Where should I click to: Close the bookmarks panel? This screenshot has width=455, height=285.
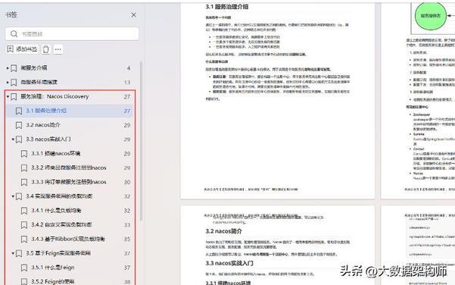133,15
